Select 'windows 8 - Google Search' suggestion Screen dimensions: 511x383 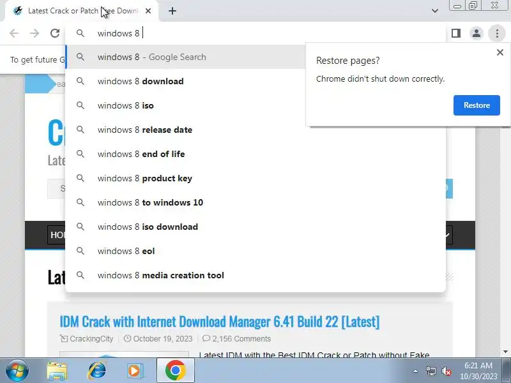tap(185, 57)
